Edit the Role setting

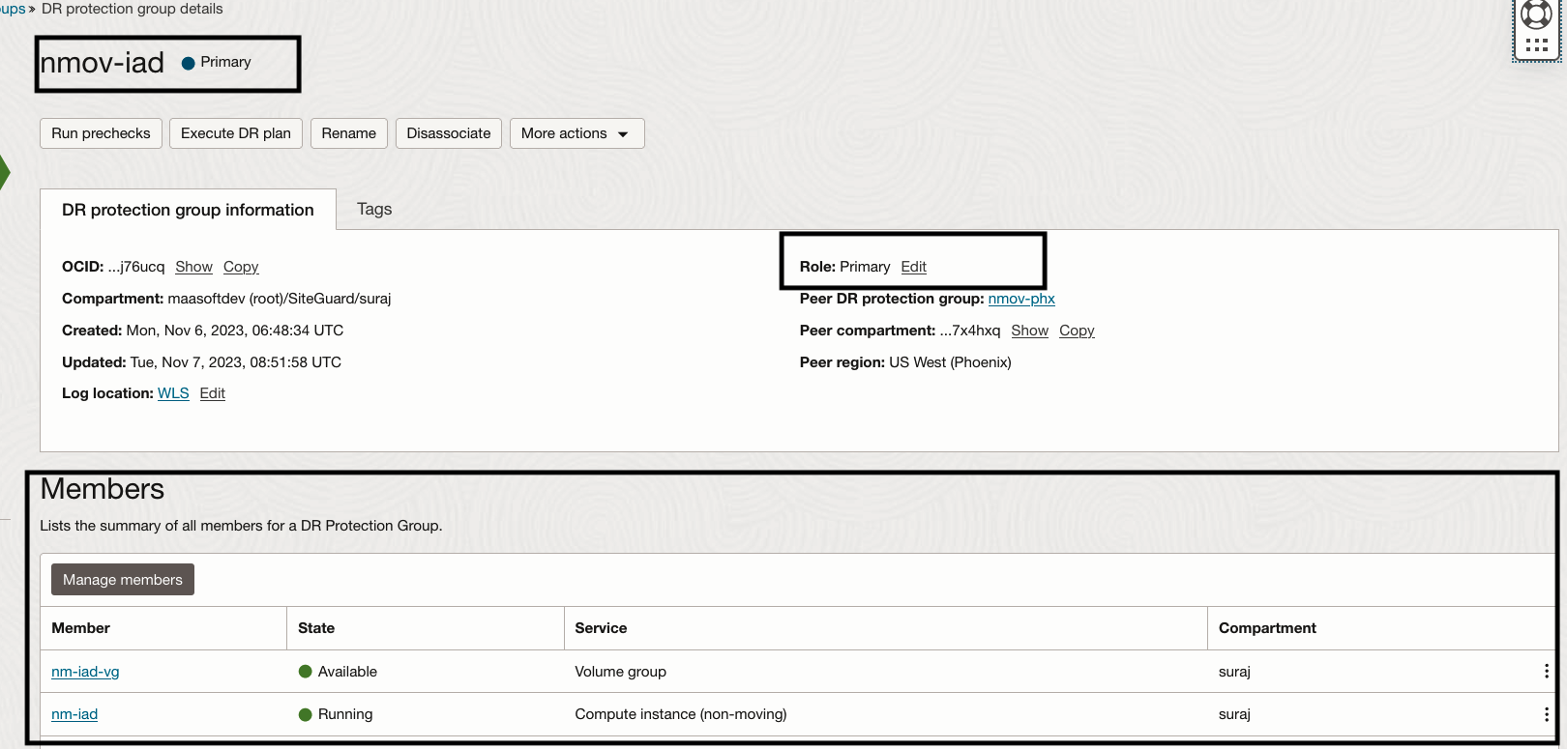coord(913,267)
